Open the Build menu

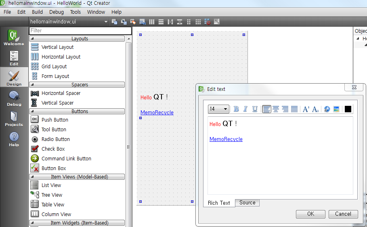37,12
